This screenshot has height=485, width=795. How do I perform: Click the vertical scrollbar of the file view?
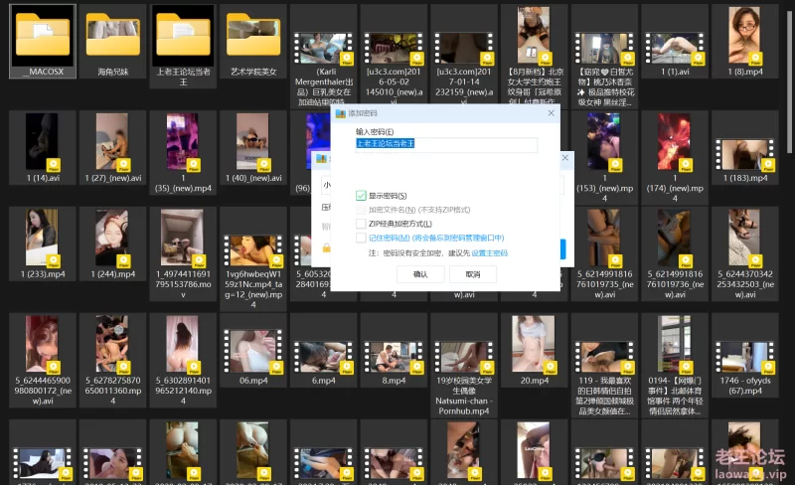tap(789, 81)
